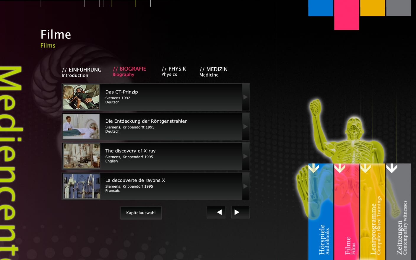Click 'English' language label

tap(111, 161)
